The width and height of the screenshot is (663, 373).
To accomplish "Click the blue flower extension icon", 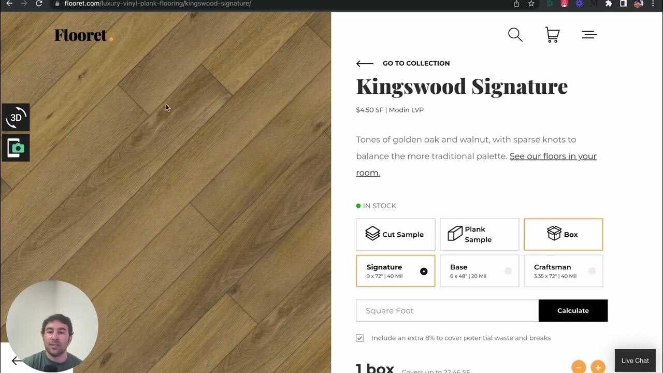I will [x=579, y=4].
